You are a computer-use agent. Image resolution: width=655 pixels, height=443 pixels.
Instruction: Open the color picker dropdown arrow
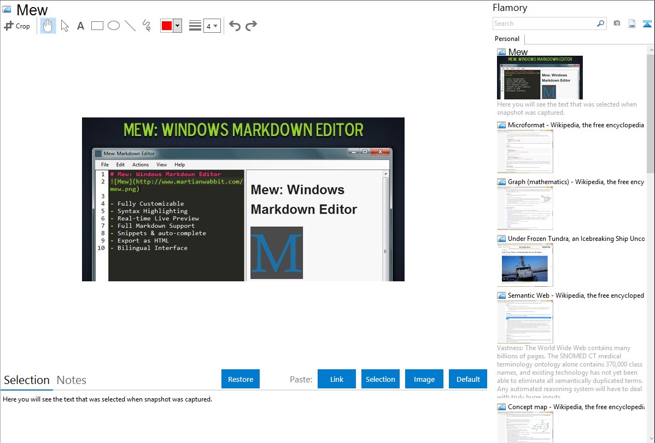coord(177,26)
